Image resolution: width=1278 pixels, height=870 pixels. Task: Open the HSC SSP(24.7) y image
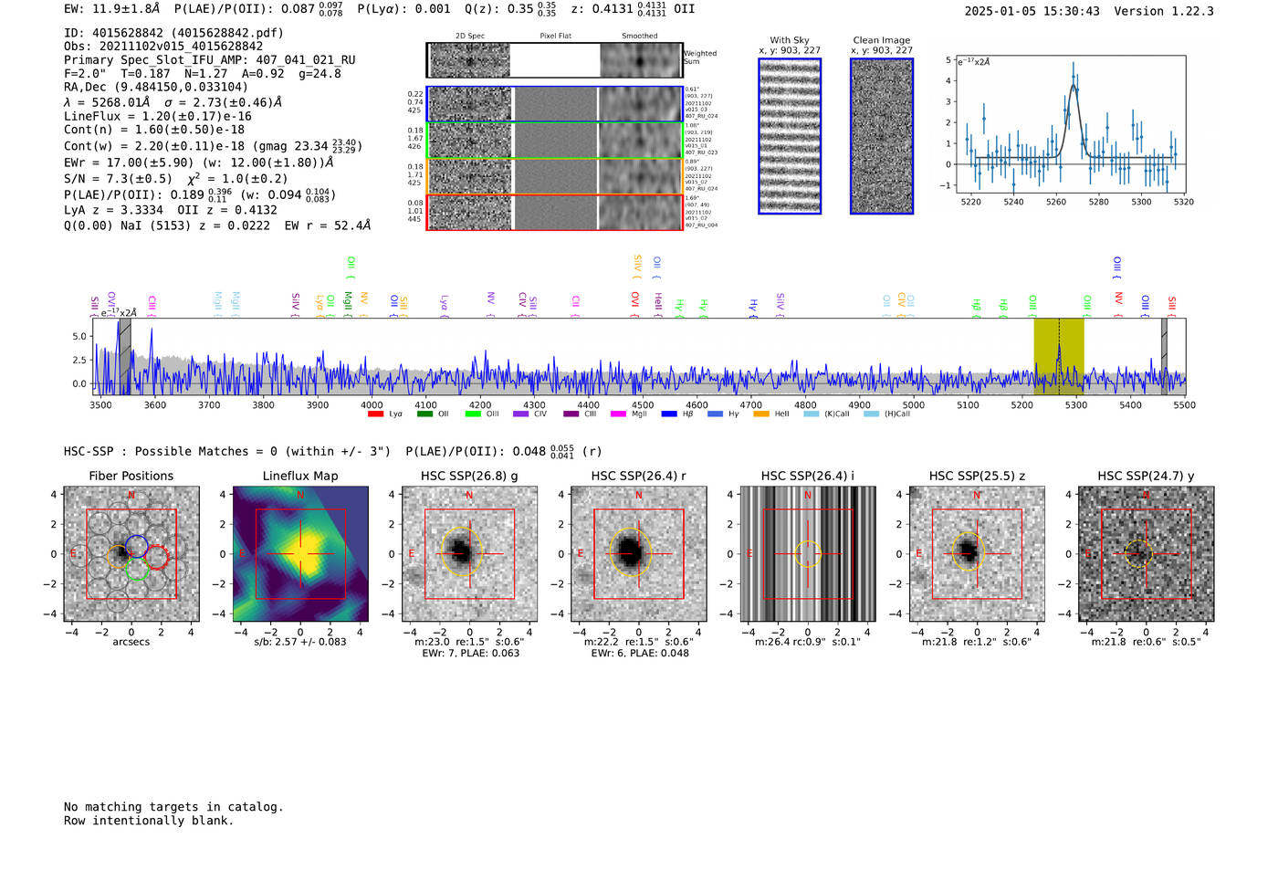pos(1147,554)
